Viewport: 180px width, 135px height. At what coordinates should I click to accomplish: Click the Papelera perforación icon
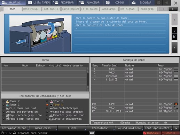coord(8,112)
